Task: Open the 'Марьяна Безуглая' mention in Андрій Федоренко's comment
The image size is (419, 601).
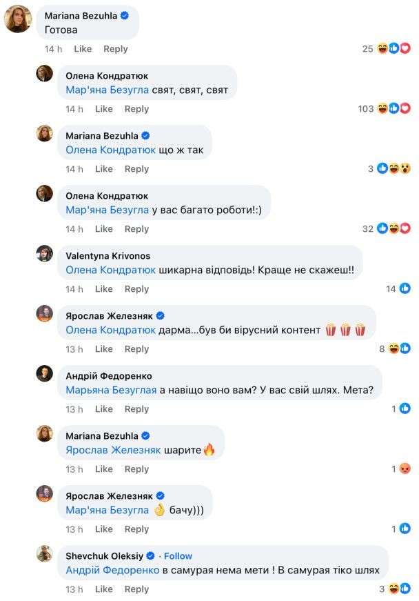Action: tap(111, 390)
